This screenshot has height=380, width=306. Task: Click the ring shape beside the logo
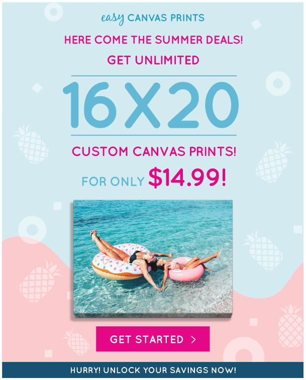click(x=54, y=12)
